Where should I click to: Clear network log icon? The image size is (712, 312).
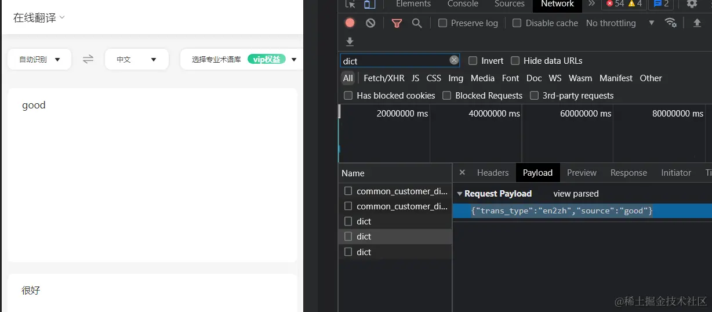click(370, 23)
